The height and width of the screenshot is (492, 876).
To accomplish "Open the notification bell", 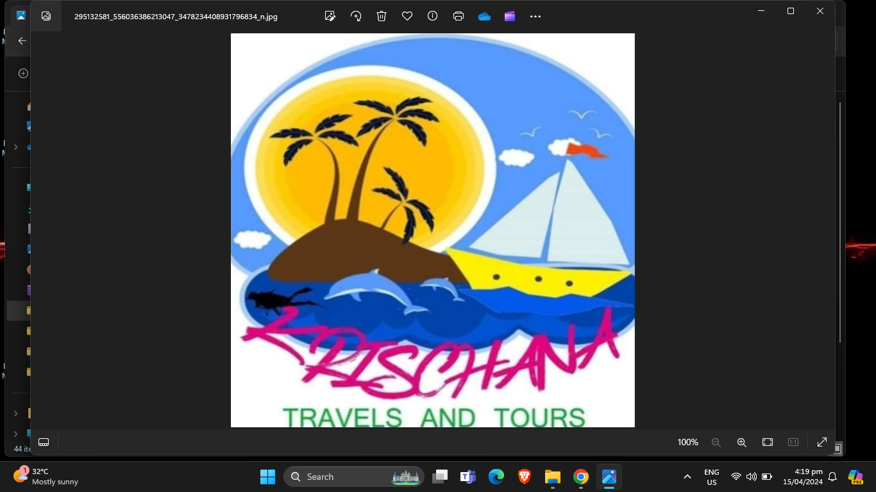I will (832, 477).
